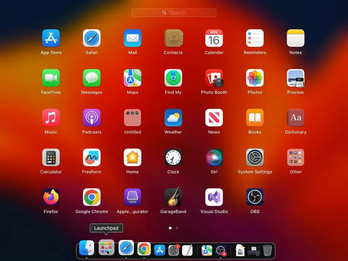Open Maps from the Dock
The width and height of the screenshot is (348, 261).
[207, 250]
